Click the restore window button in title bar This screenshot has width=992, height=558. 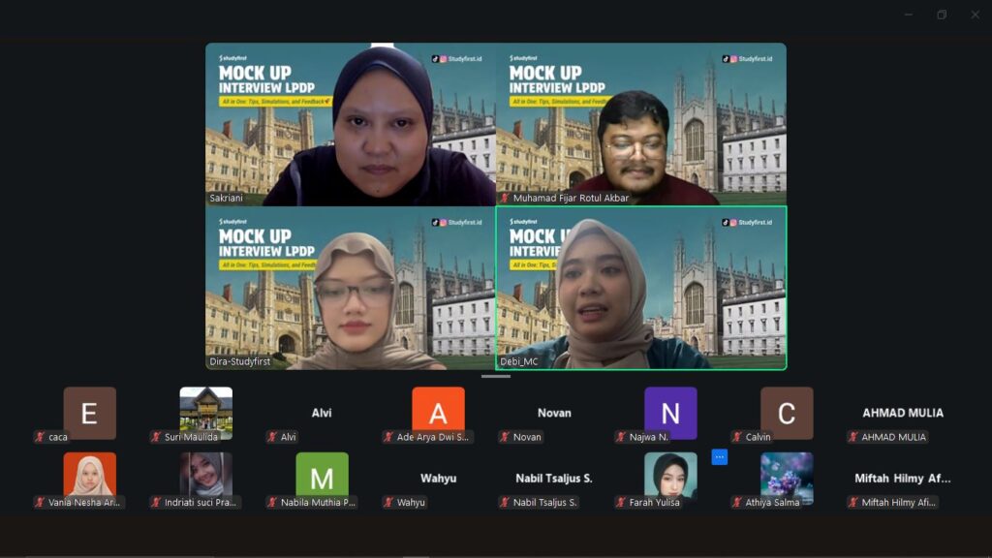[x=941, y=15]
